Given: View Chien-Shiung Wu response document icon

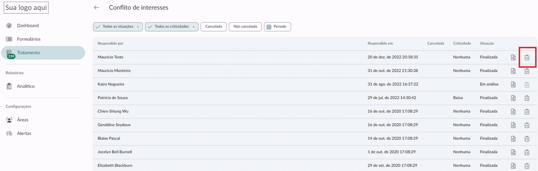Looking at the screenshot, I should click(513, 112).
